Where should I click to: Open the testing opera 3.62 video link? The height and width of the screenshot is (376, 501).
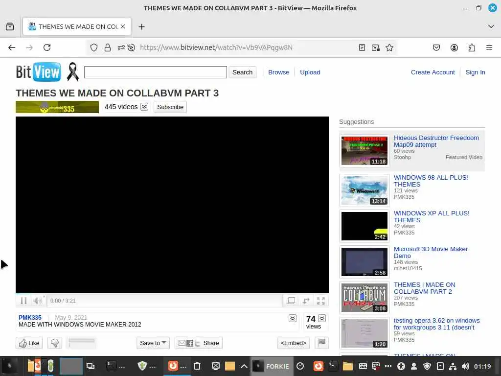click(x=436, y=324)
